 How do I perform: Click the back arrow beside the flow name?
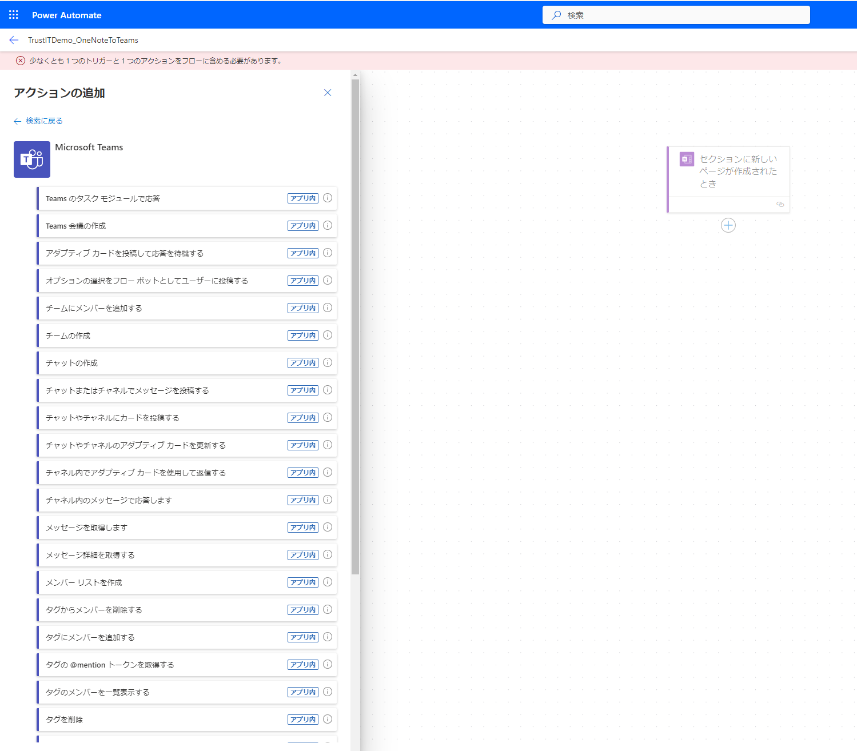click(14, 40)
